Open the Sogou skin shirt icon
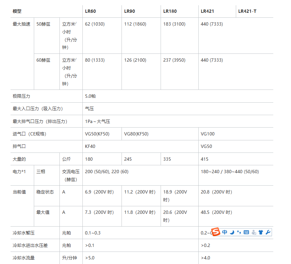 tap(261, 232)
